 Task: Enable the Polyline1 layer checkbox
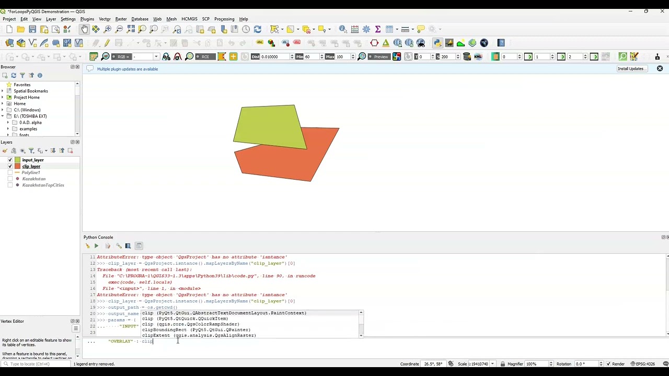tap(10, 172)
